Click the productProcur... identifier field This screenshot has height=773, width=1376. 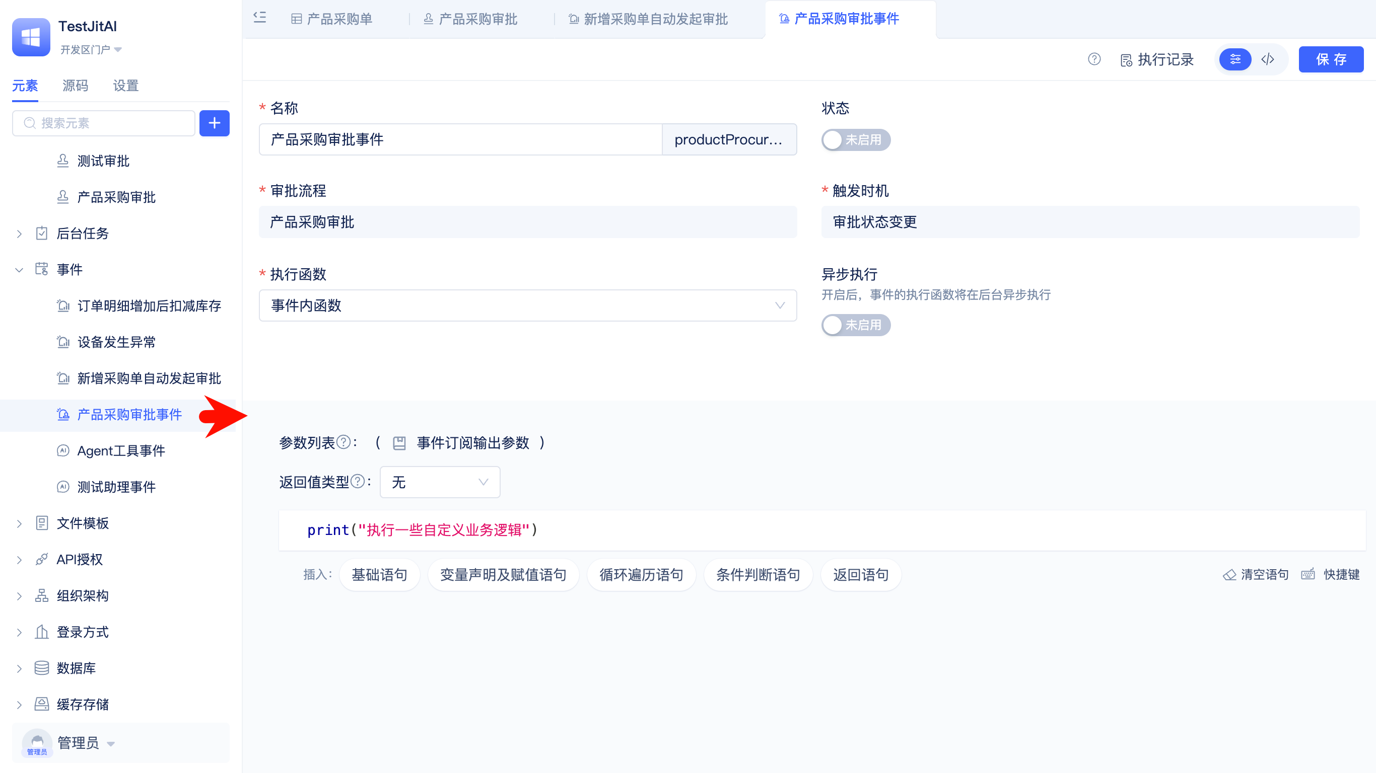click(729, 139)
